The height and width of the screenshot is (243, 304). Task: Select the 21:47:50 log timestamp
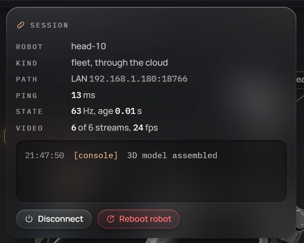point(44,156)
